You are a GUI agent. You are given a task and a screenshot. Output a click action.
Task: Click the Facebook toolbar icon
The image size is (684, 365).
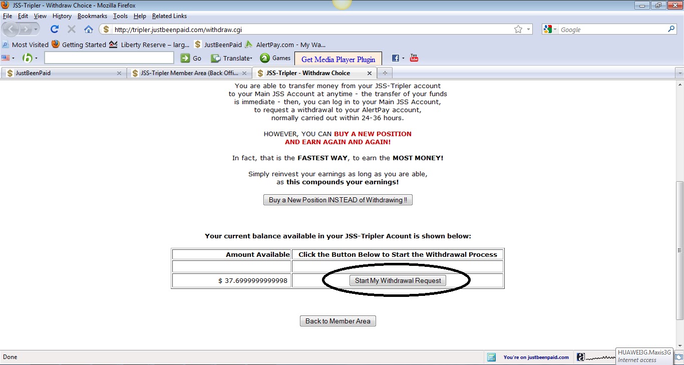coord(396,58)
